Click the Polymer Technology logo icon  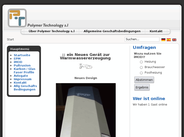click(17, 18)
